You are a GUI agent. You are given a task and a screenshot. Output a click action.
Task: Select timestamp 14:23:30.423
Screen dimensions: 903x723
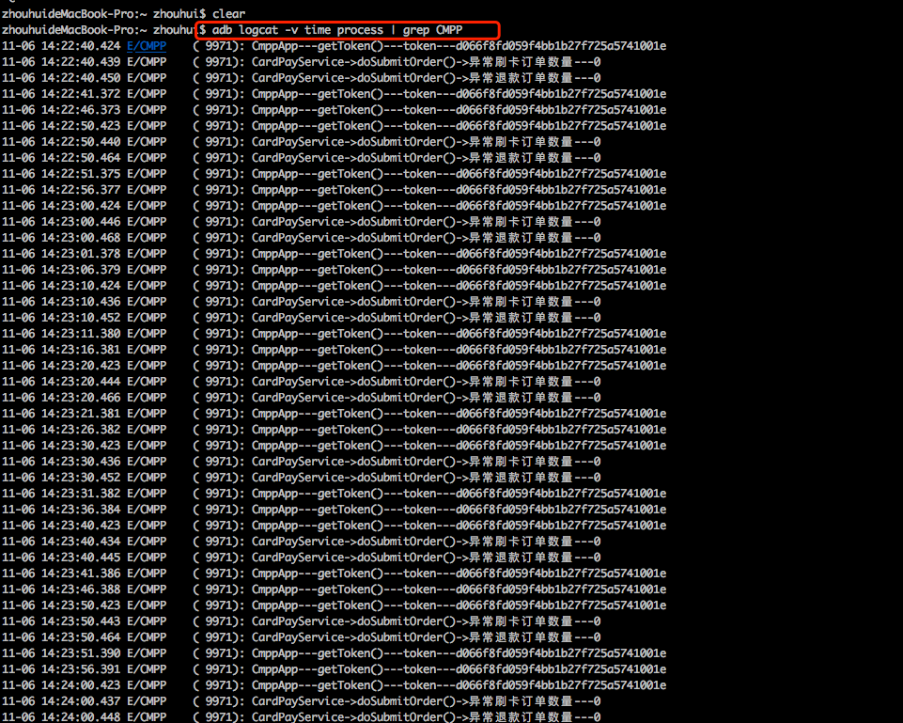[x=81, y=446]
